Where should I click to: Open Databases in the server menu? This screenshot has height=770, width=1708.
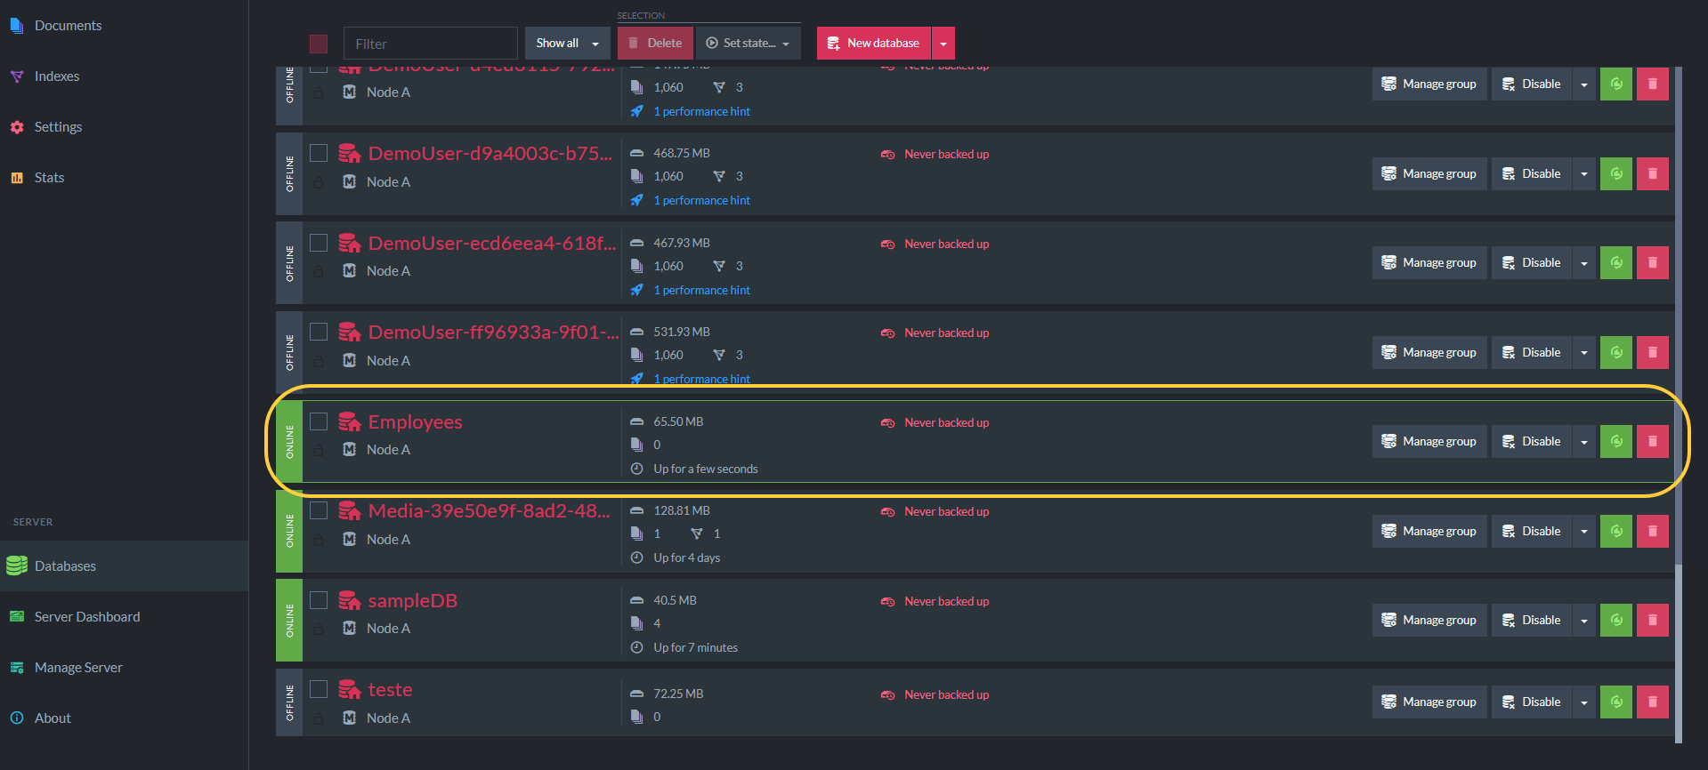[124, 566]
